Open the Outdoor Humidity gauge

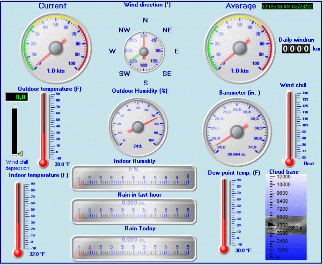[138, 127]
